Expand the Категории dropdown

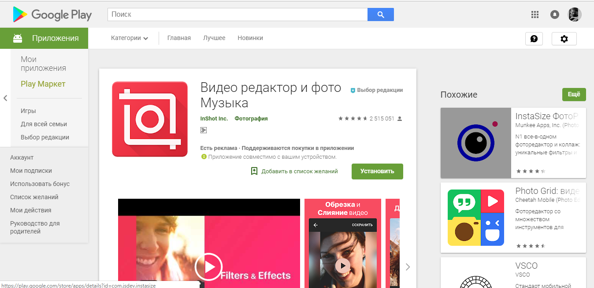pyautogui.click(x=130, y=38)
